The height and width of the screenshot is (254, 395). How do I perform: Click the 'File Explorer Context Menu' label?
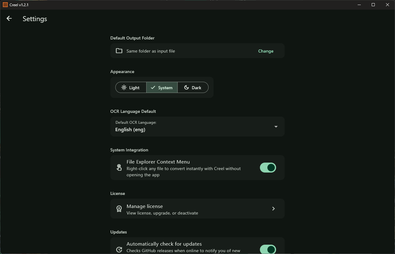(158, 162)
